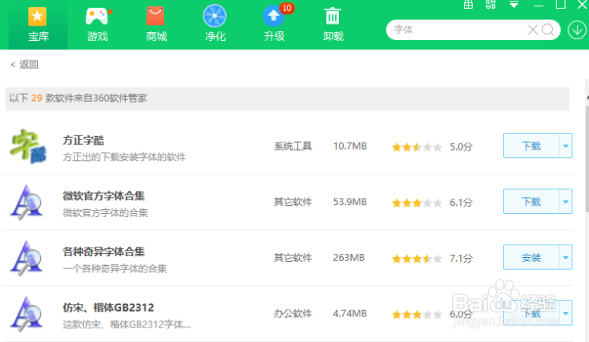The image size is (589, 342).
Task: Expand dropdown arrow beside 方正字酷 download
Action: click(x=566, y=146)
